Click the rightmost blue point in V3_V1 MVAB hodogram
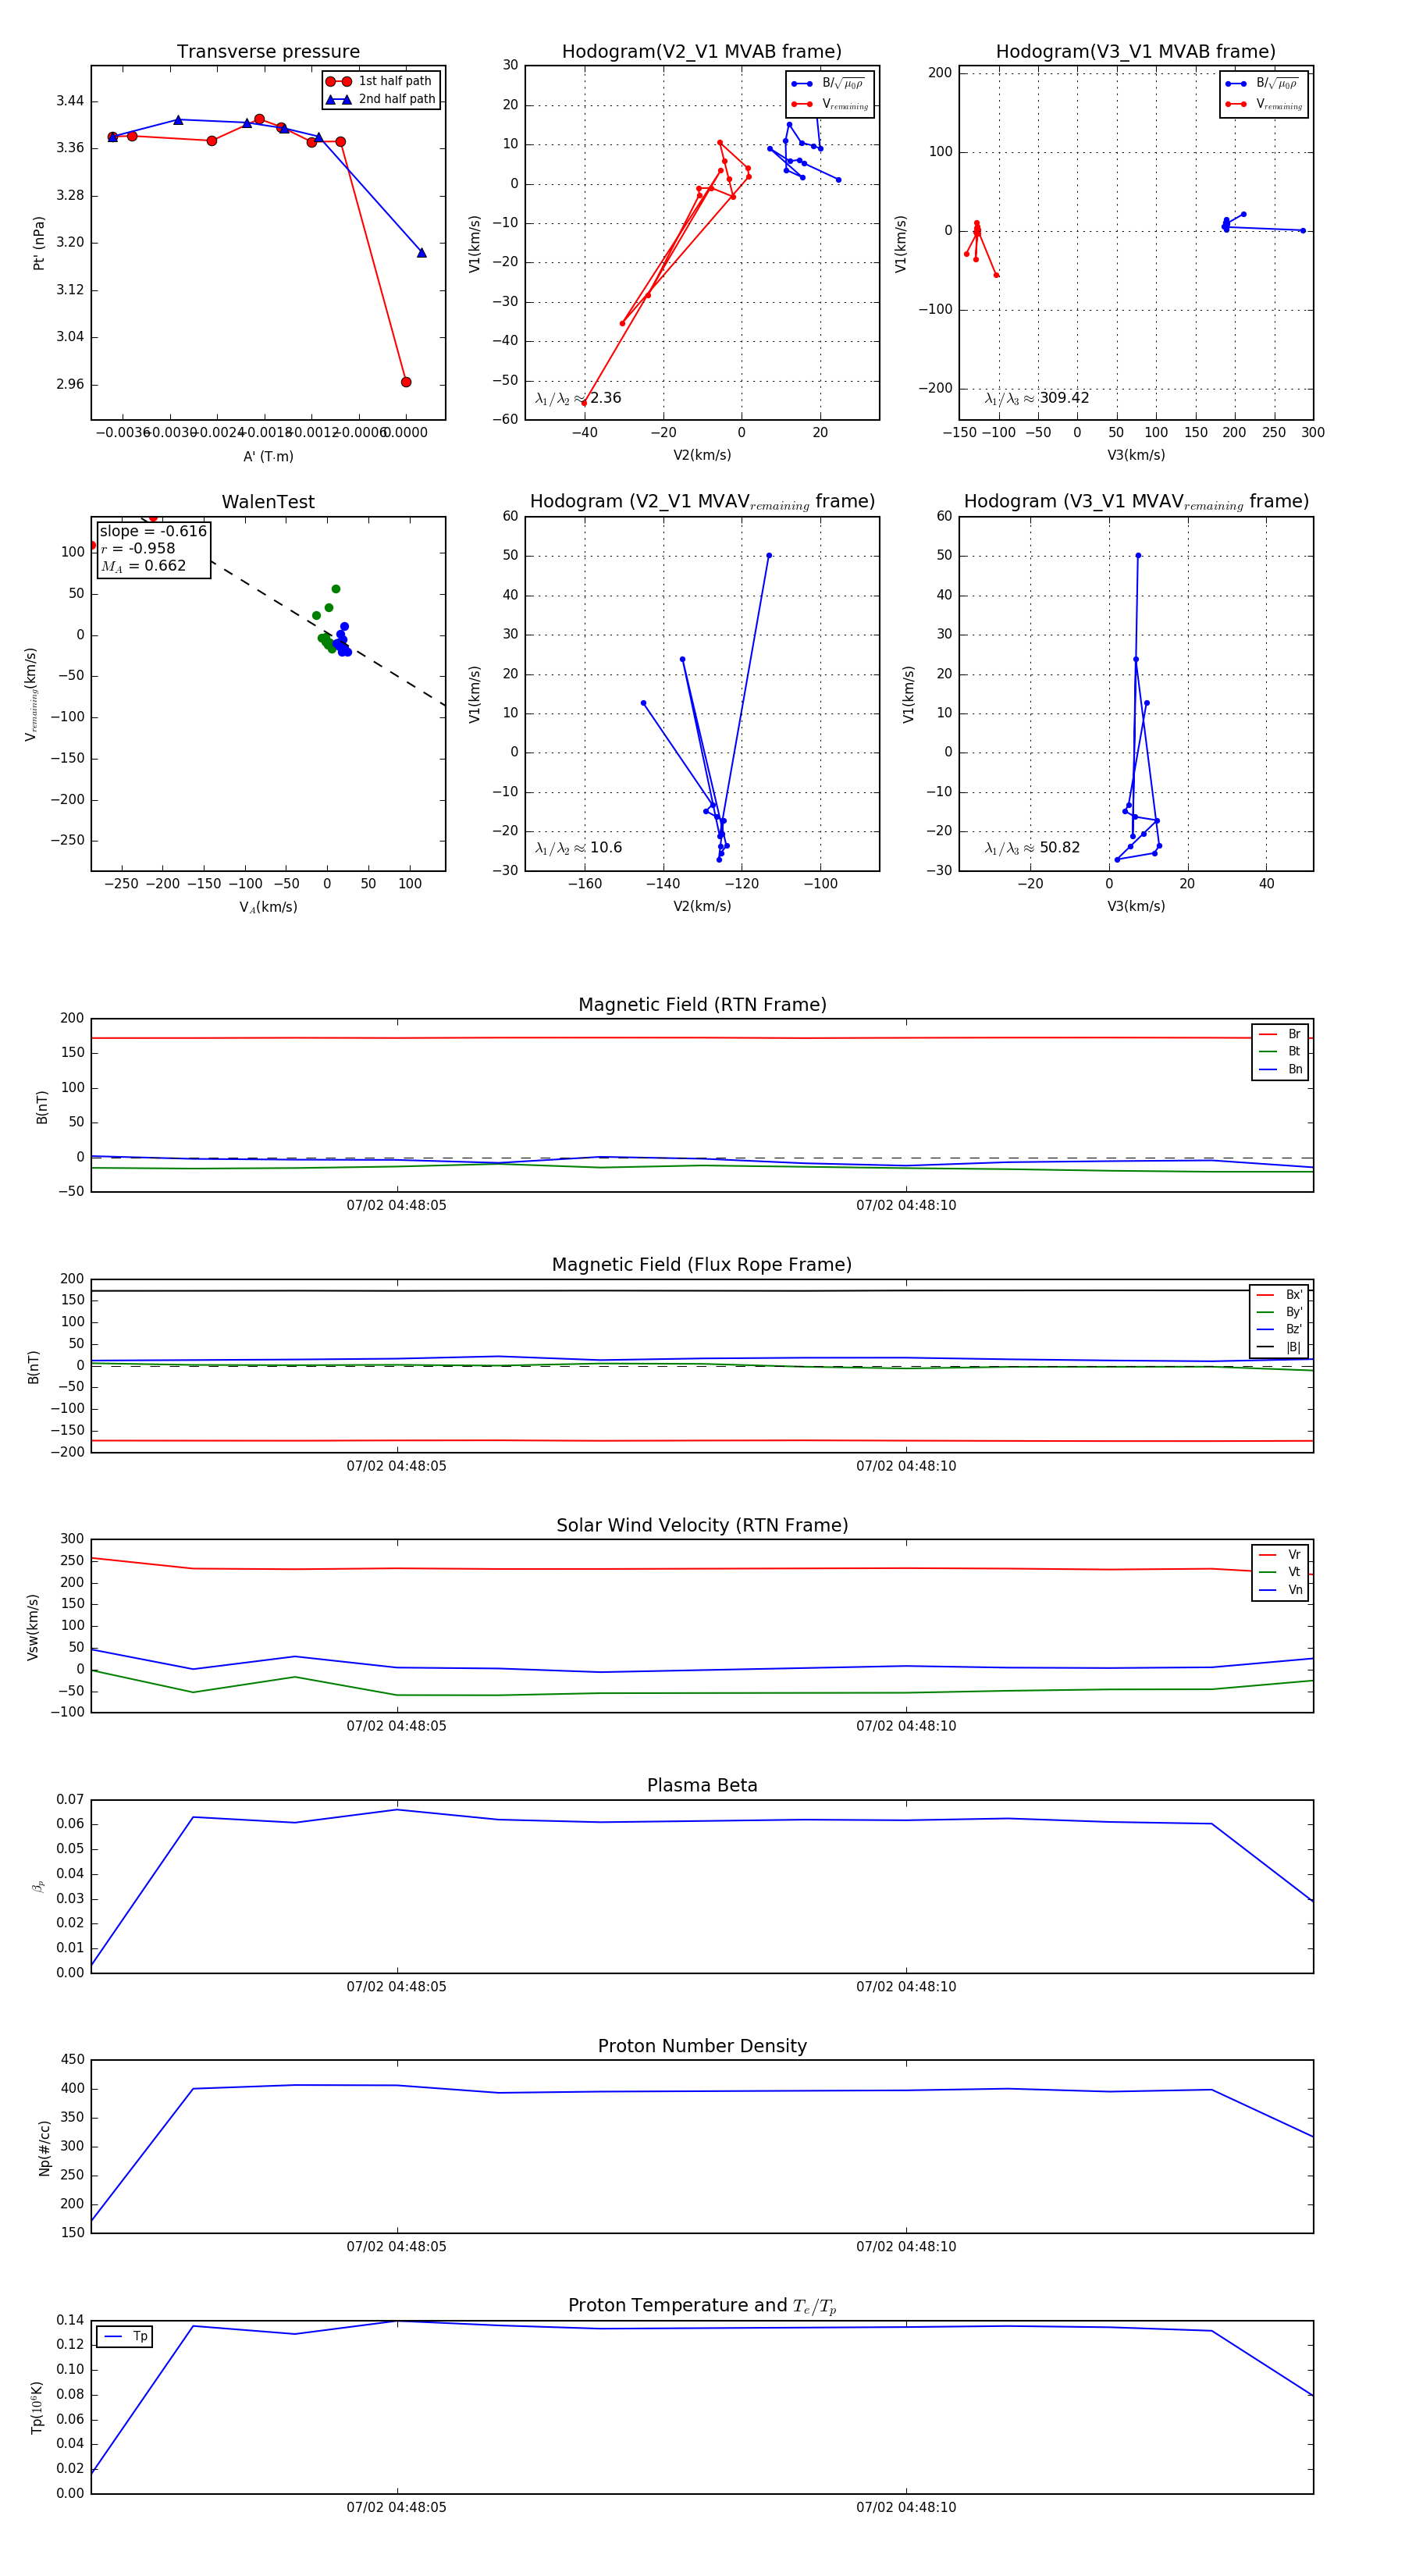This screenshot has width=1405, height=2576. (x=1302, y=231)
